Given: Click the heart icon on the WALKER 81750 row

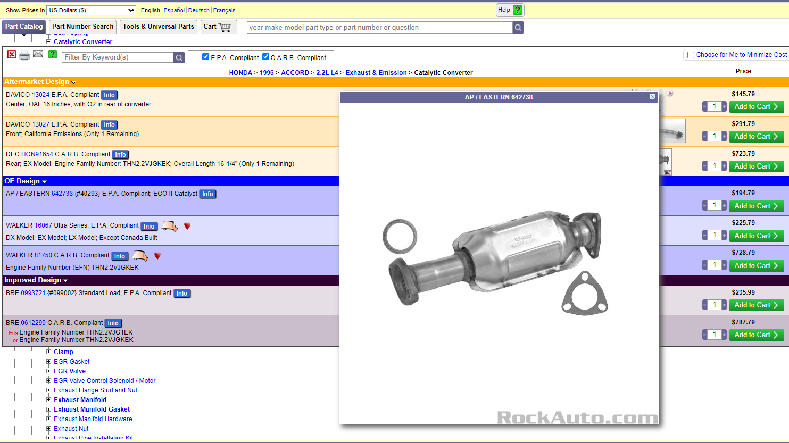Looking at the screenshot, I should click(x=157, y=256).
